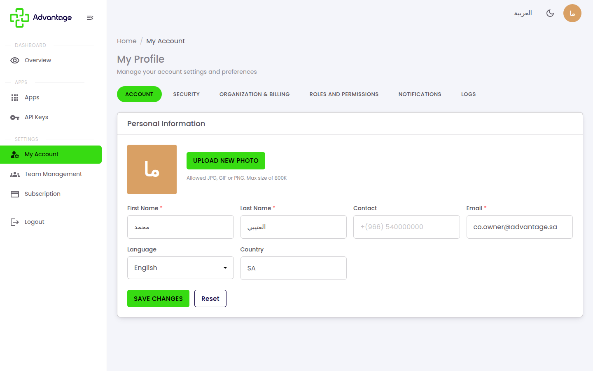Open Overview in the sidebar
This screenshot has height=371, width=593.
[x=51, y=60]
